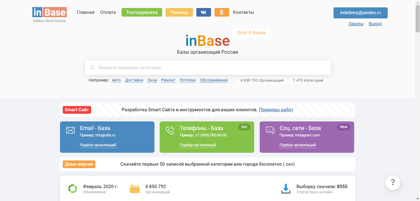This screenshot has height=201, width=420.
Task: Click the Февраль 2020 г. update text
Action: point(100,187)
